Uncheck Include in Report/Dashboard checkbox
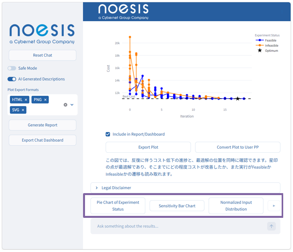 [x=108, y=134]
